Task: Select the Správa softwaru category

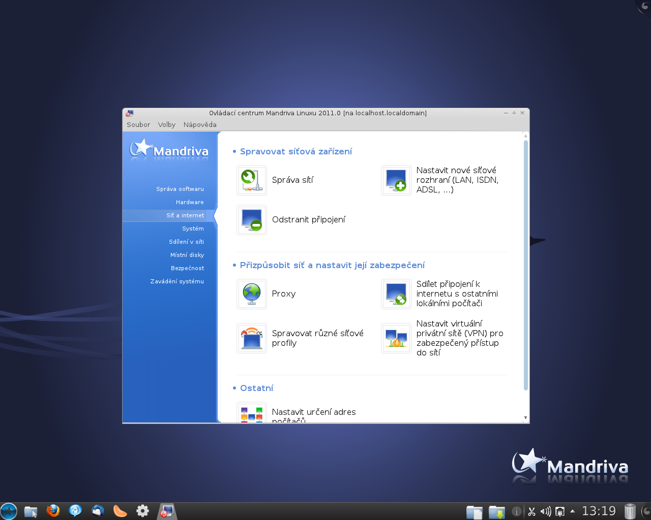Action: [180, 189]
